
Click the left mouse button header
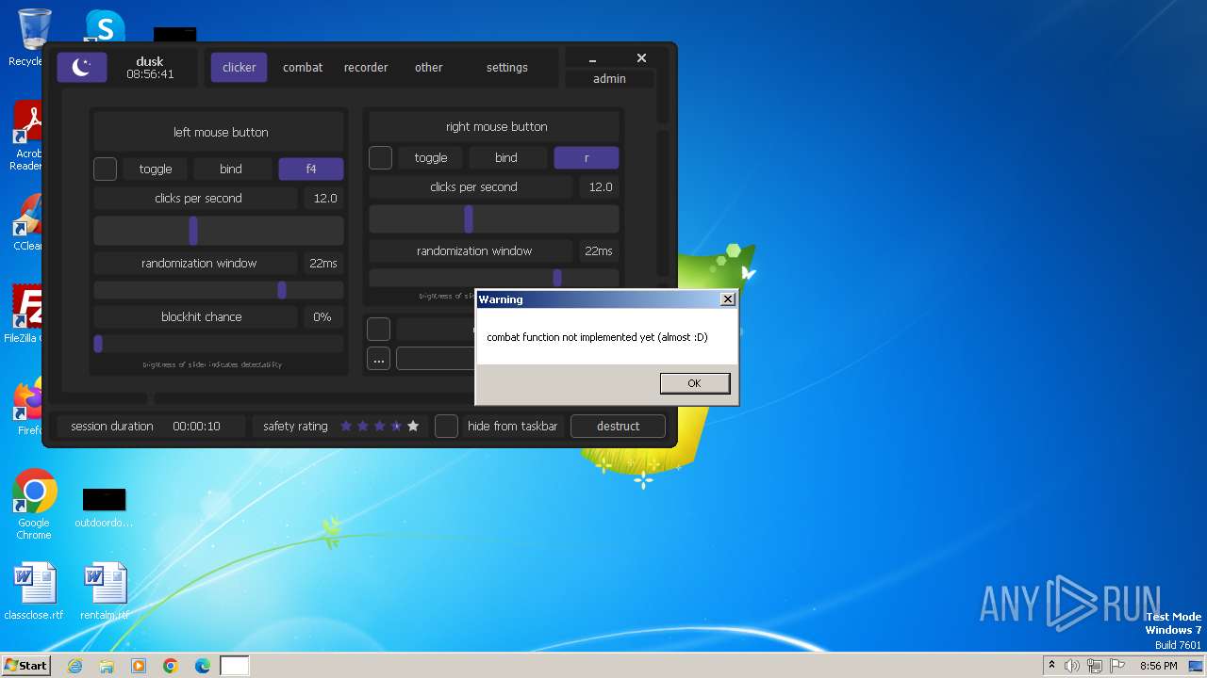click(221, 132)
